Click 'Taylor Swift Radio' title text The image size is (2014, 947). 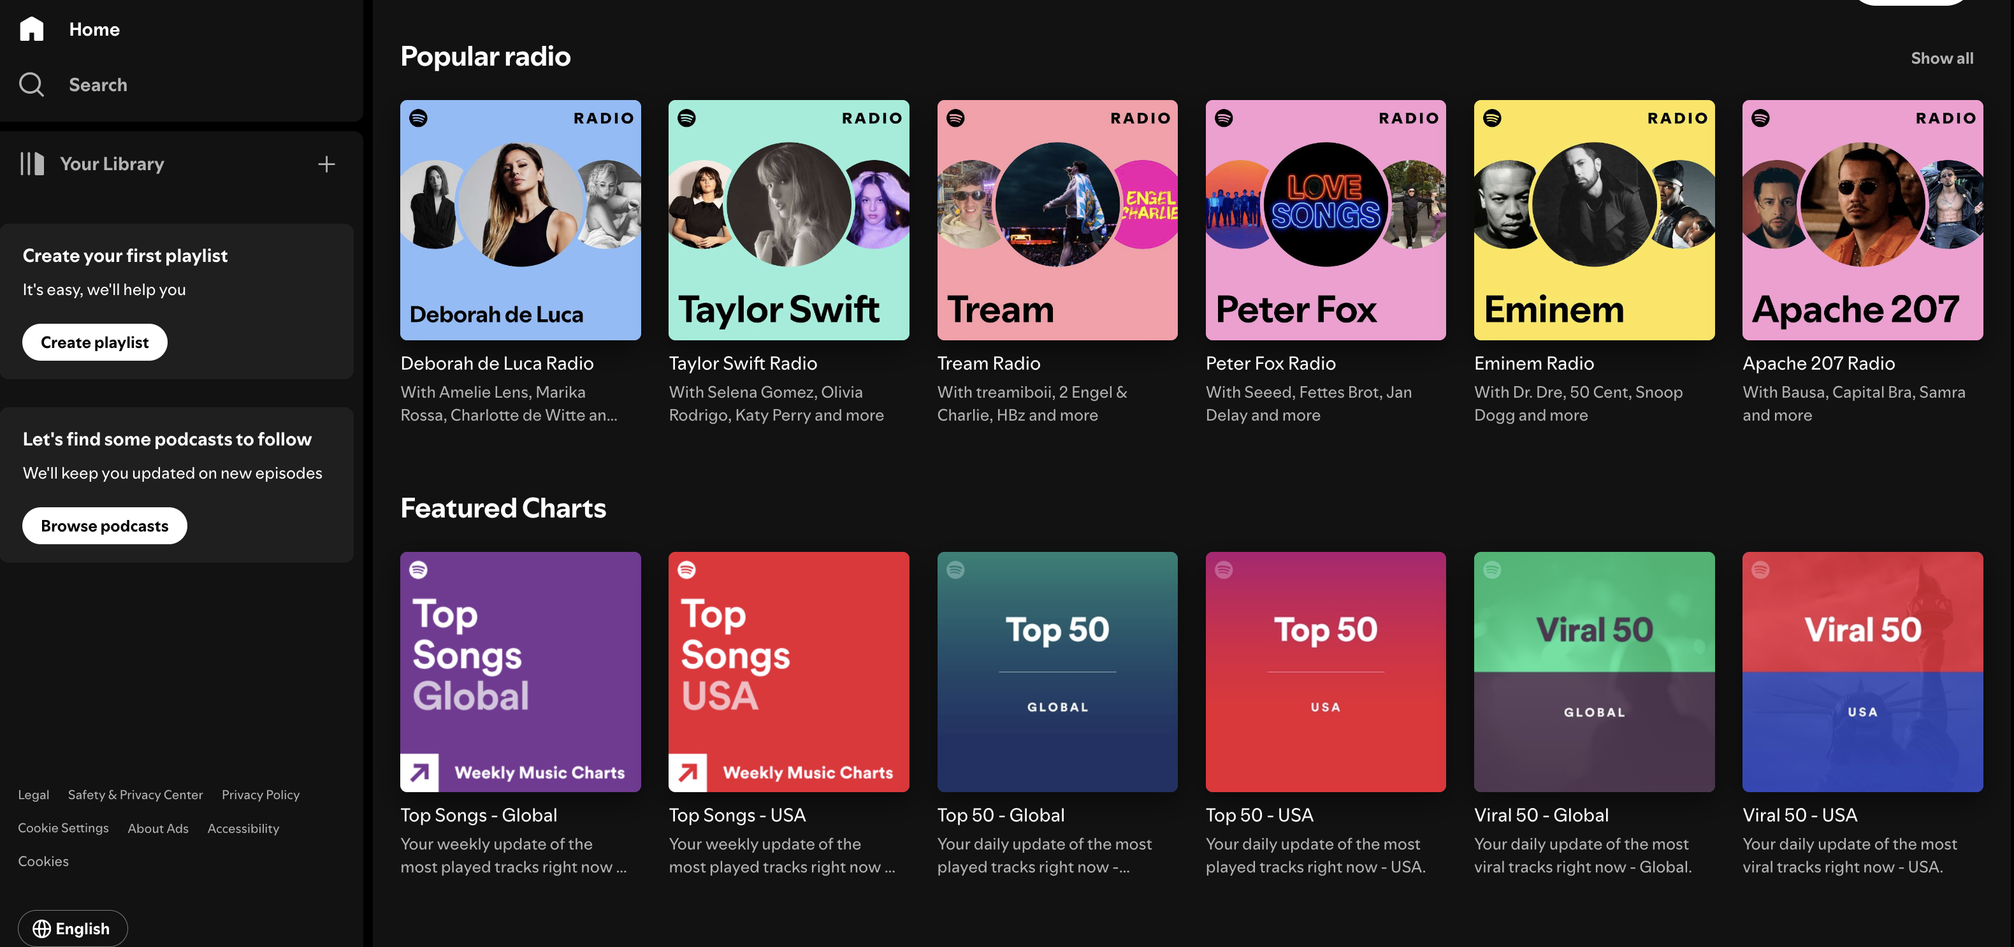click(x=743, y=363)
